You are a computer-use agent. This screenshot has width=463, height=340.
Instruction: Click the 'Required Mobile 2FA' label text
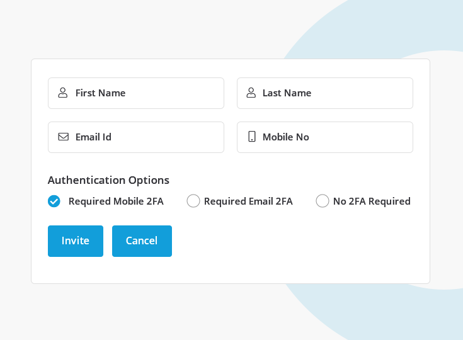pos(116,201)
